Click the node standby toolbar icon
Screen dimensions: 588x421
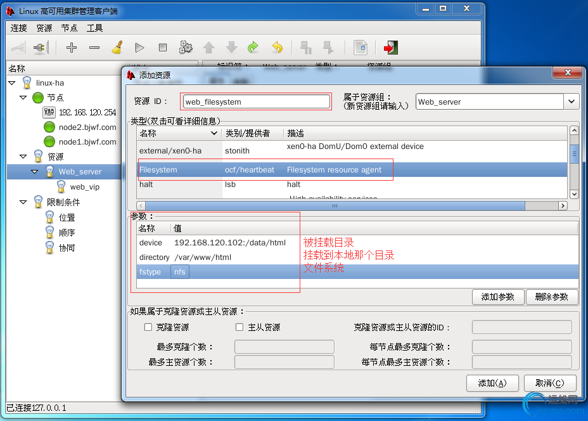coord(306,48)
